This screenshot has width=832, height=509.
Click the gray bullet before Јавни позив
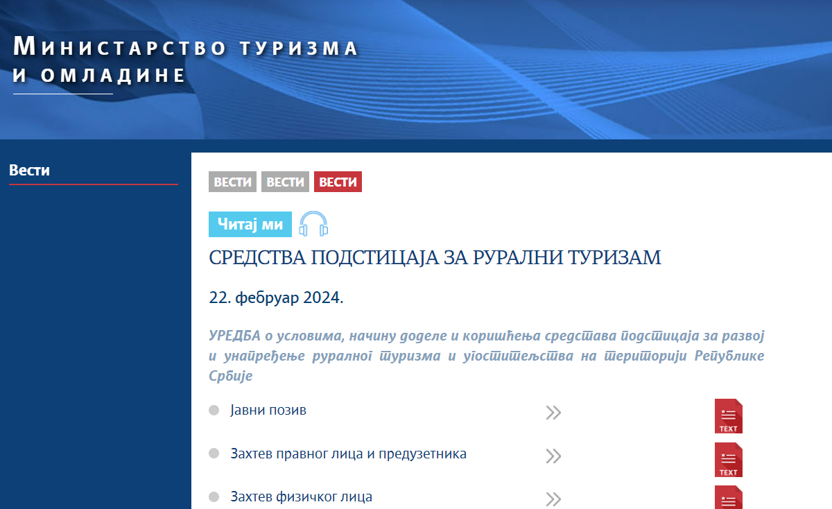pos(214,411)
